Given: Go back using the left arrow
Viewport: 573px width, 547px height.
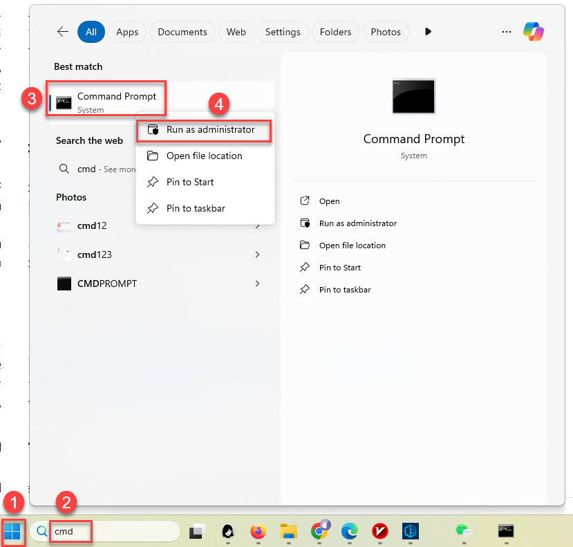Looking at the screenshot, I should 63,32.
